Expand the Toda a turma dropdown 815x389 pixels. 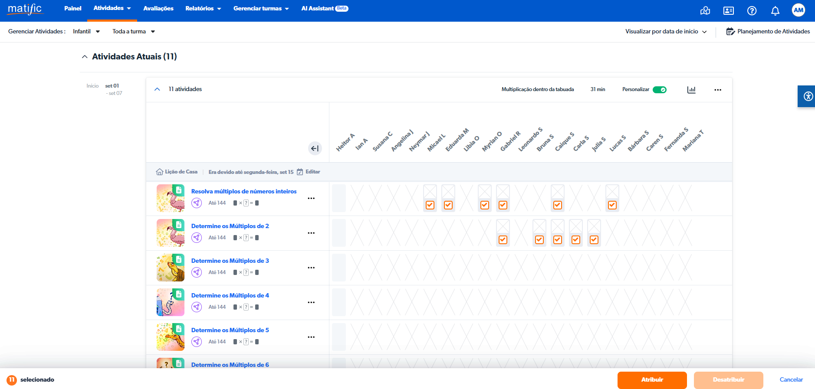click(133, 32)
